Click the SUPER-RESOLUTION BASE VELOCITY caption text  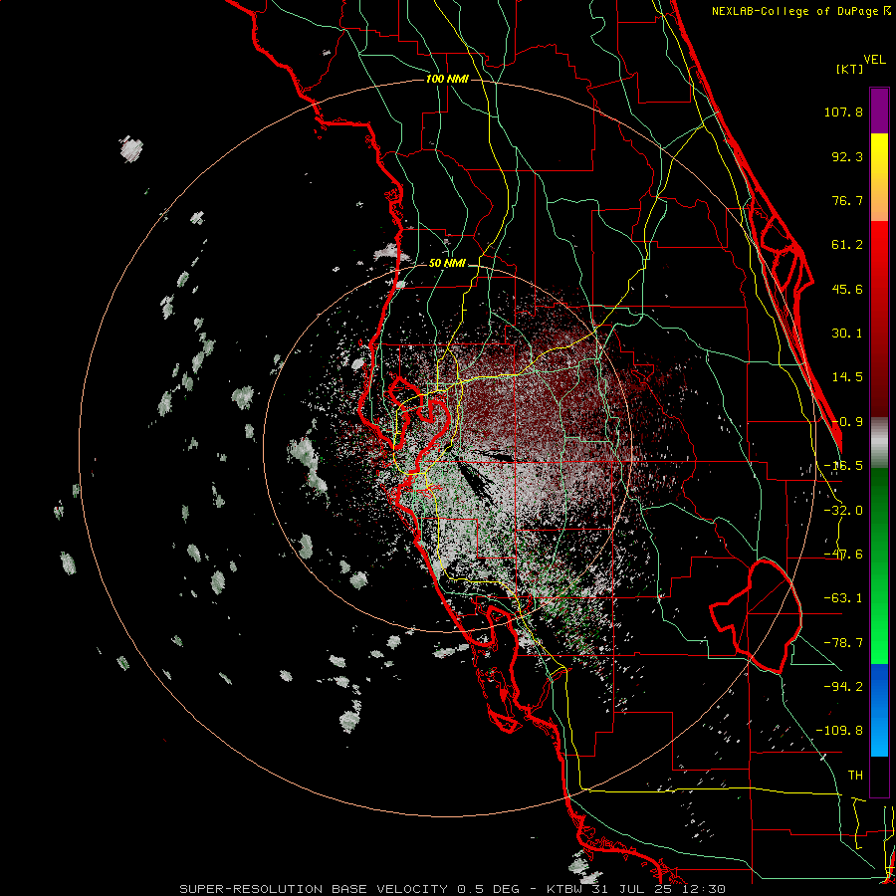(316, 889)
